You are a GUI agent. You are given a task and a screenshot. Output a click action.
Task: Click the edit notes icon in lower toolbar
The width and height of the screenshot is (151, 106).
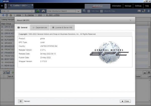[5, 72]
